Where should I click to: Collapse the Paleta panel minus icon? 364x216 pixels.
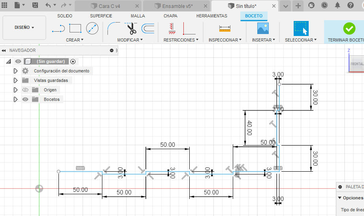(x=340, y=187)
